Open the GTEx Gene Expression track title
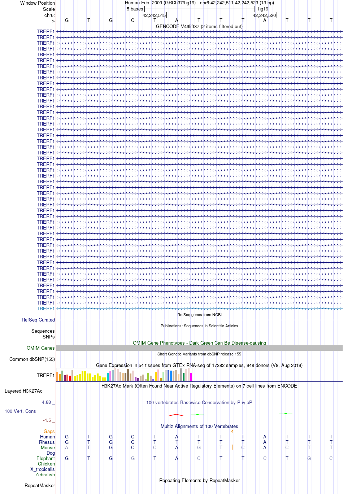The image size is (343, 494). [x=199, y=365]
